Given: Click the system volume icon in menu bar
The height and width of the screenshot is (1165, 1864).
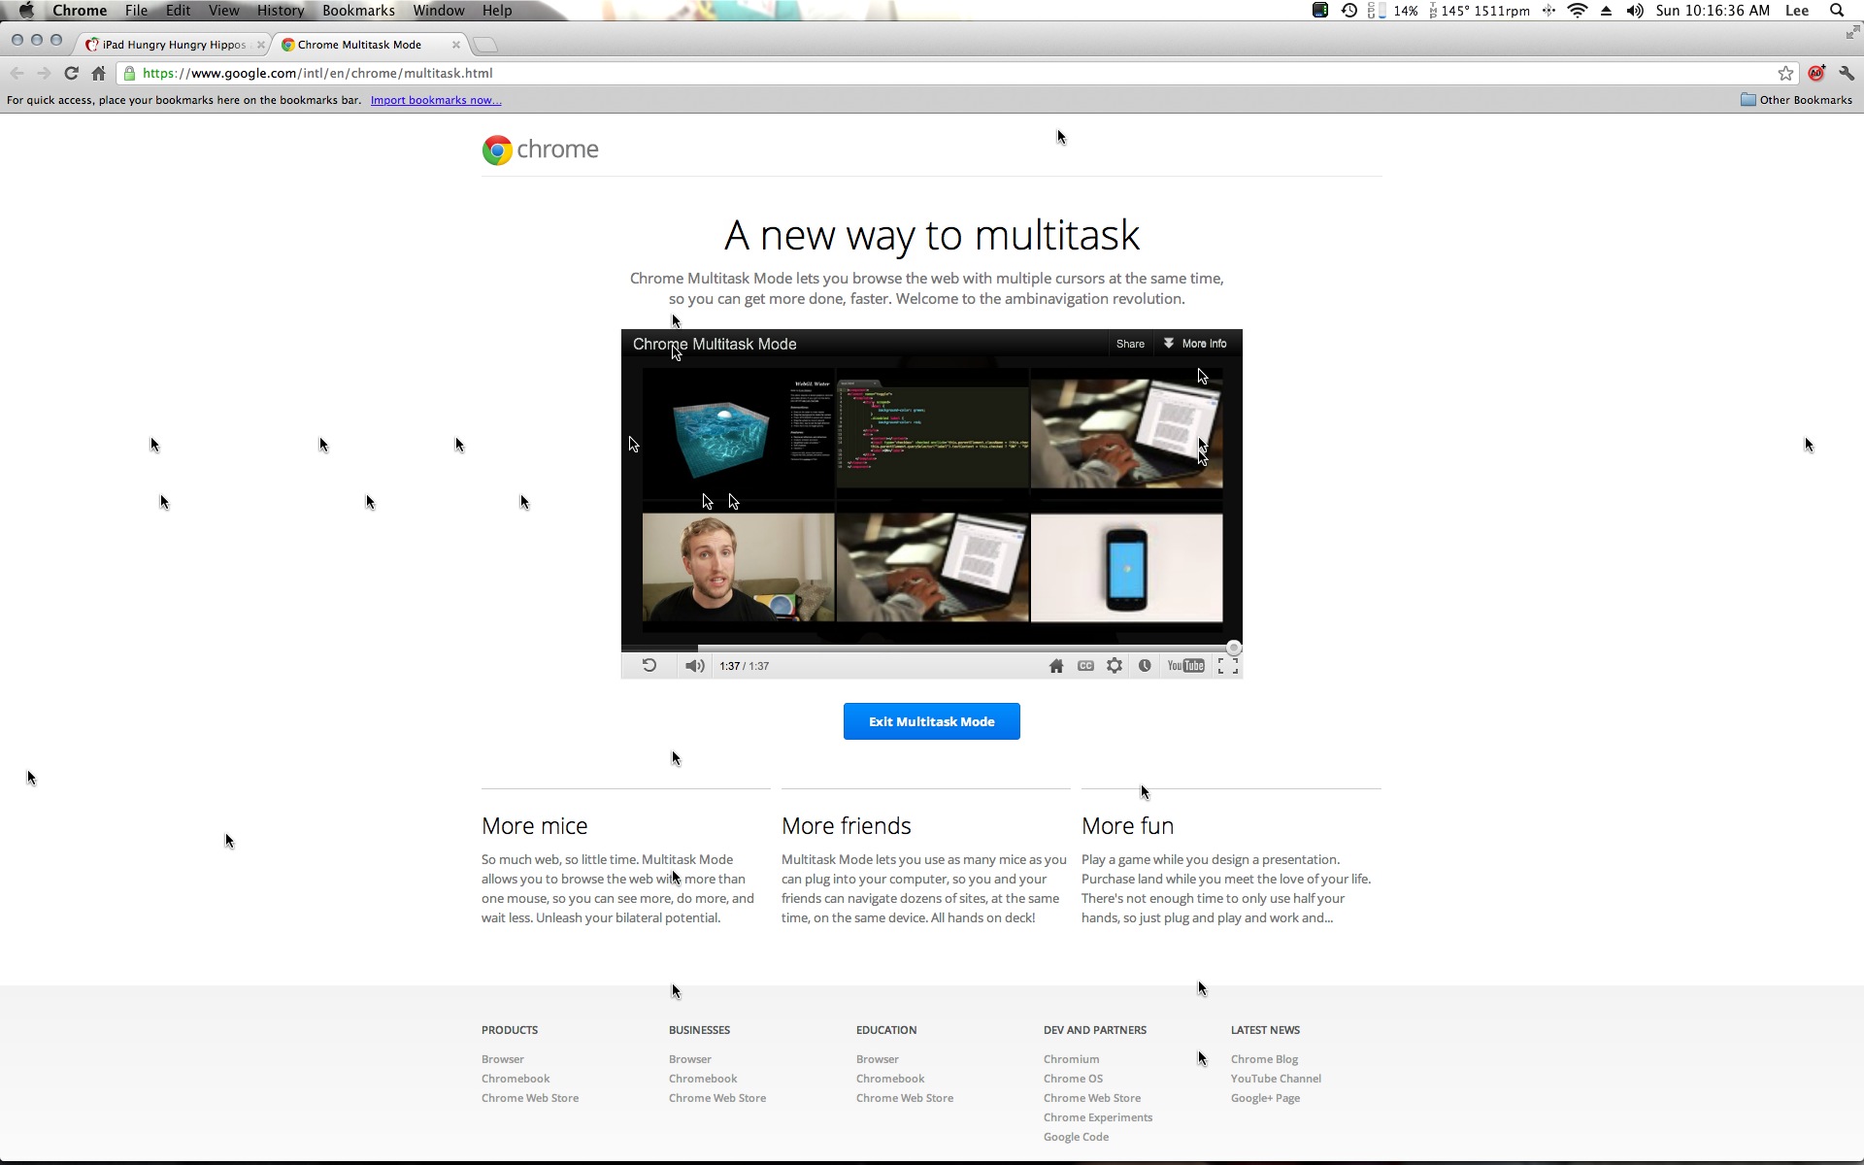Looking at the screenshot, I should click(x=1635, y=11).
